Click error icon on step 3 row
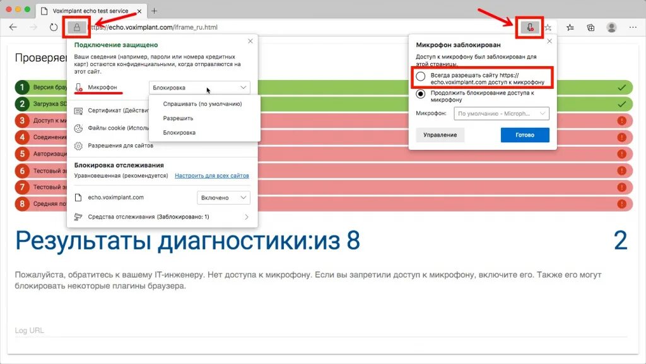The image size is (646, 364). [621, 120]
